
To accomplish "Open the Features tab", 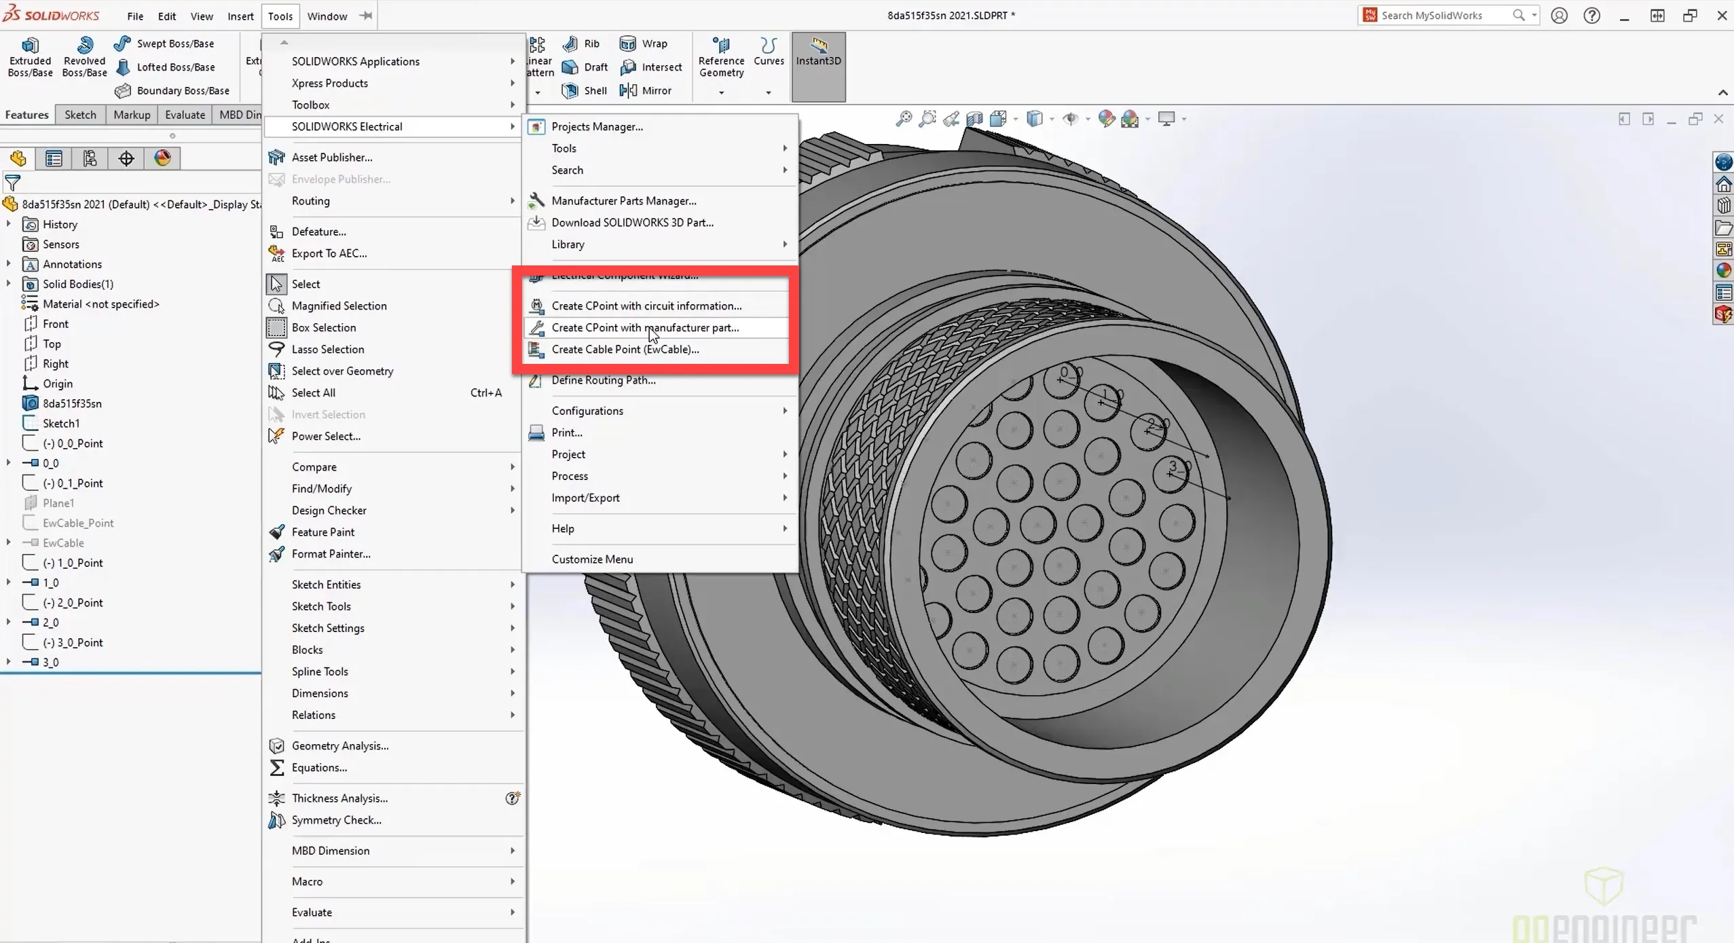I will pos(26,114).
